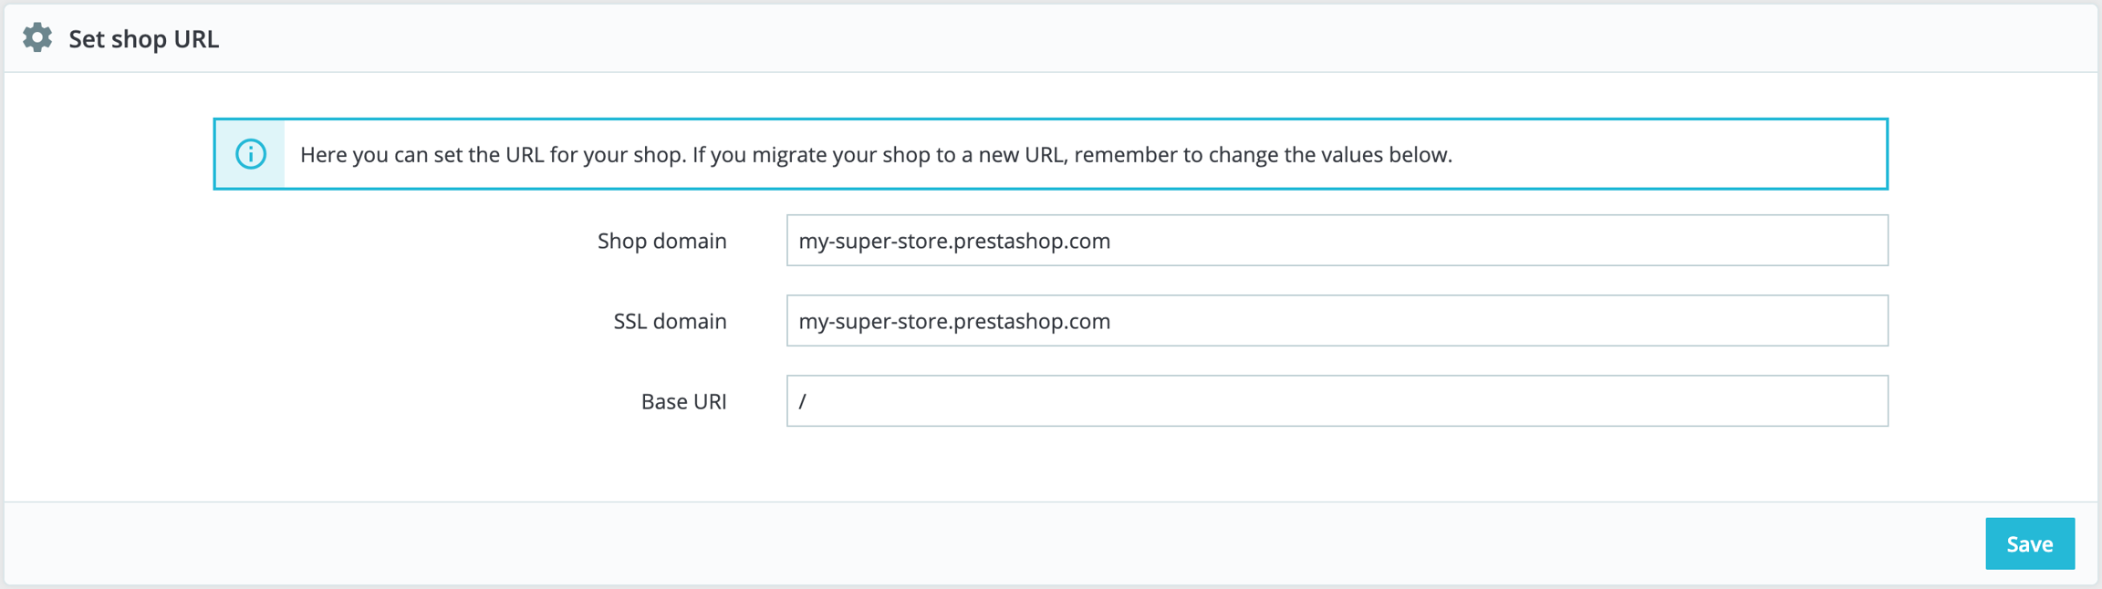Click the Base URI label
Viewport: 2102px width, 589px height.
pyautogui.click(x=683, y=401)
